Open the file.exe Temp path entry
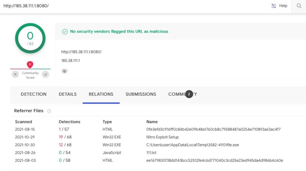The width and height of the screenshot is (306, 171). pyautogui.click(x=192, y=145)
